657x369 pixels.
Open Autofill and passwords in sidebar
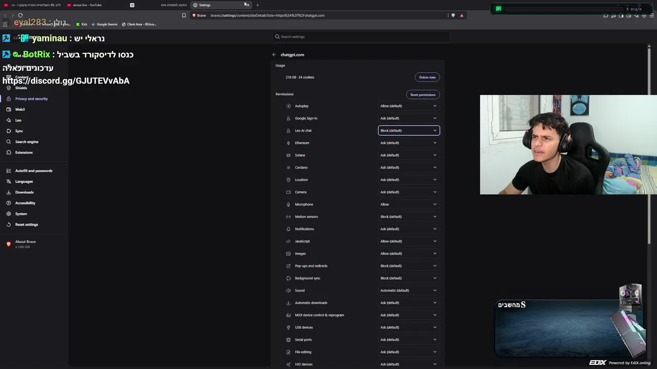point(34,171)
